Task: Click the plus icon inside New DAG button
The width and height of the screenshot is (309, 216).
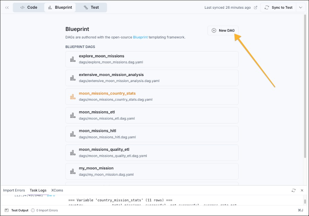Action: (x=214, y=30)
